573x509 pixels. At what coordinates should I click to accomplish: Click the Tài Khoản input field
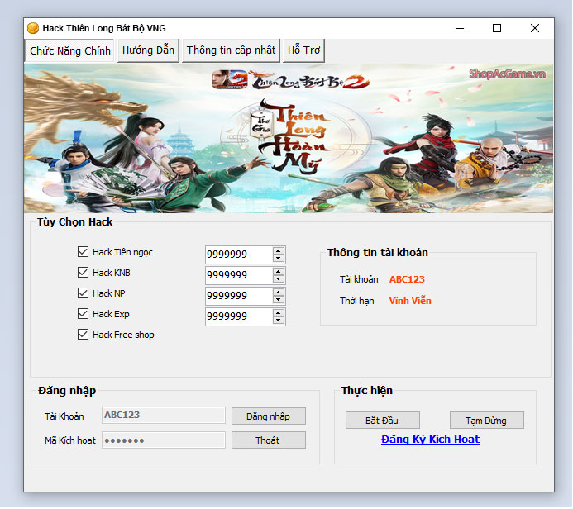164,415
